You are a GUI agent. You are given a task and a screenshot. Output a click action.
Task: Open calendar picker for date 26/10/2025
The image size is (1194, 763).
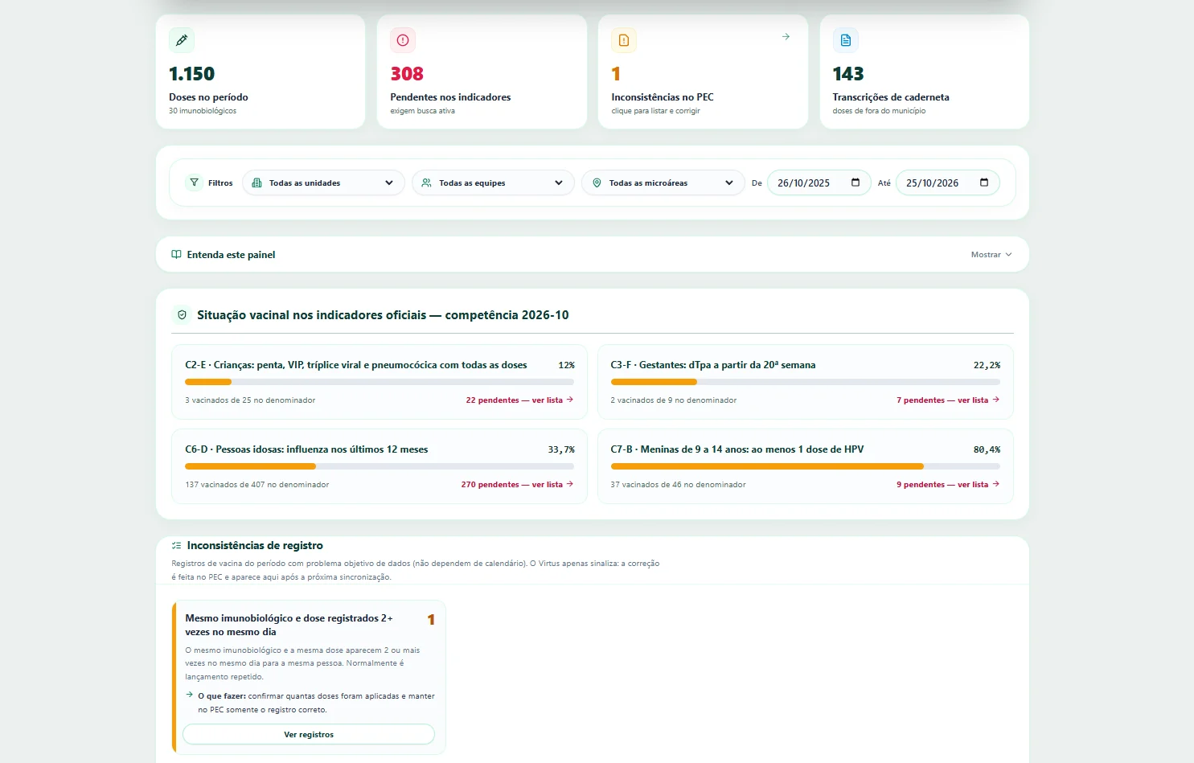pyautogui.click(x=855, y=183)
